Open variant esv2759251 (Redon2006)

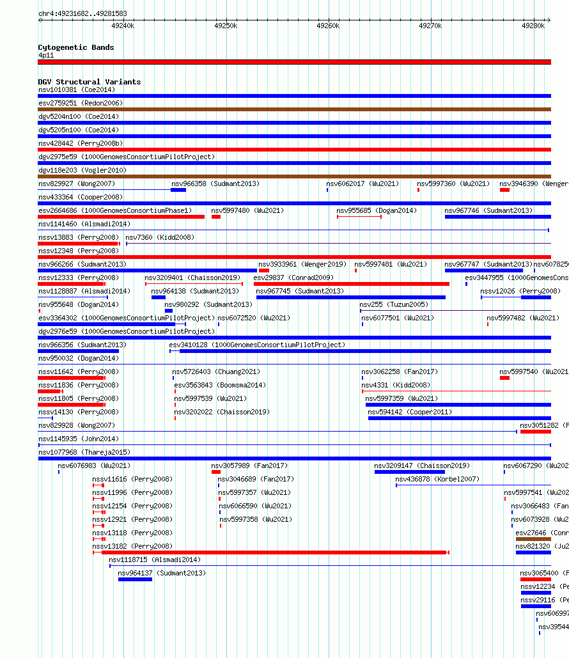point(81,103)
